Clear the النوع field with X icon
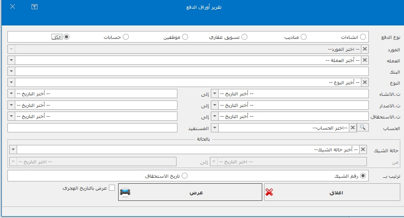Viewport: 404px width, 218px height. tap(364, 82)
